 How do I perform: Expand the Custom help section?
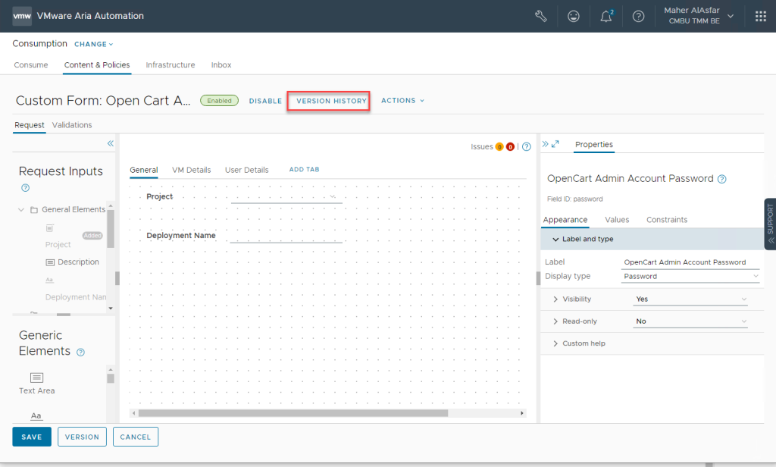tap(555, 343)
